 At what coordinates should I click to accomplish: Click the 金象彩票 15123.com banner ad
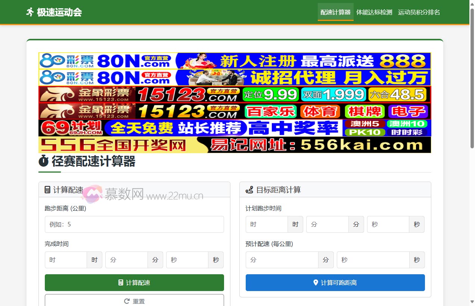click(235, 95)
